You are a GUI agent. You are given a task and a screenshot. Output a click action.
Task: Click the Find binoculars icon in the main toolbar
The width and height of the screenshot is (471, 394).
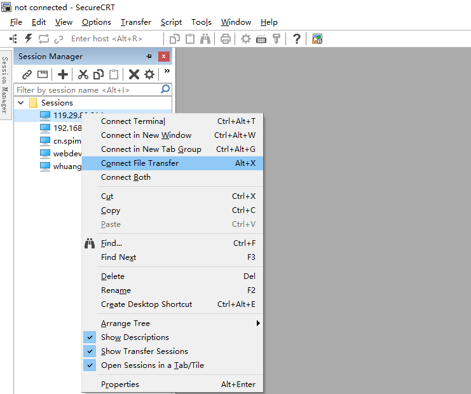pyautogui.click(x=205, y=39)
